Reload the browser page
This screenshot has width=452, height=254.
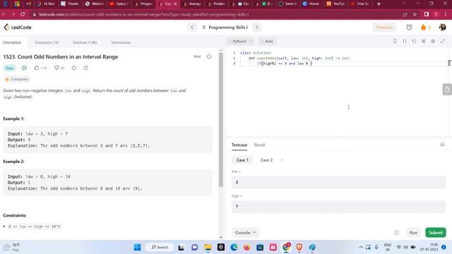pos(23,14)
